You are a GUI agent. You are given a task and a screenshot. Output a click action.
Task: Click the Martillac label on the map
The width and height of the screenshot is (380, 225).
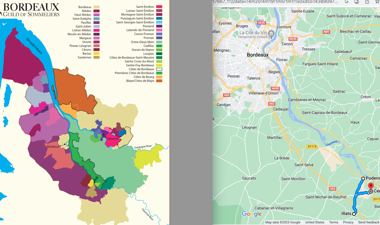275,138
